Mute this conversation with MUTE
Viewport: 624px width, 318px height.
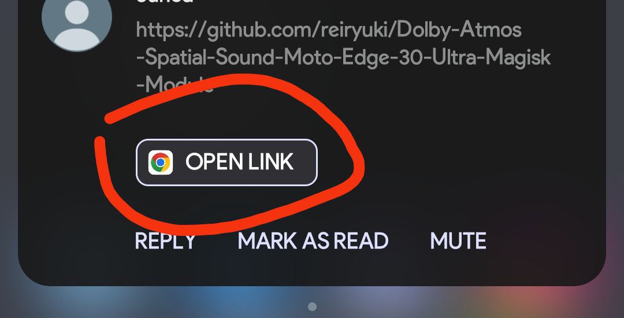(x=458, y=241)
